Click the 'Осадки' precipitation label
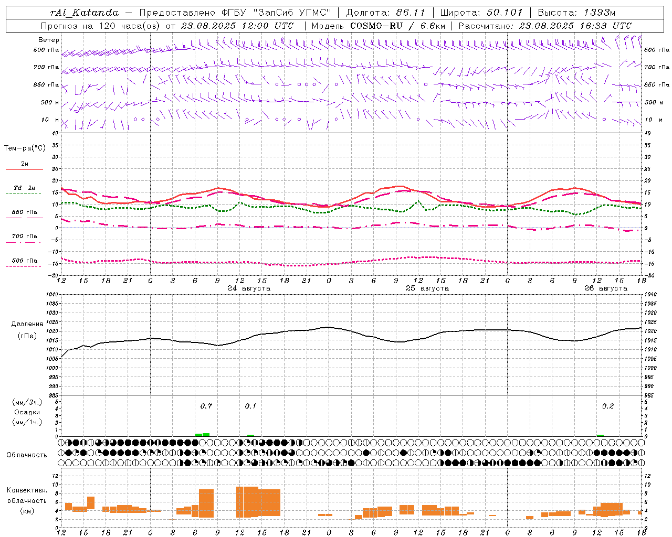The image size is (672, 537). coord(27,412)
